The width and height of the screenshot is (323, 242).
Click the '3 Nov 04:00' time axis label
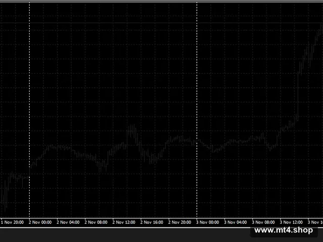[235, 222]
